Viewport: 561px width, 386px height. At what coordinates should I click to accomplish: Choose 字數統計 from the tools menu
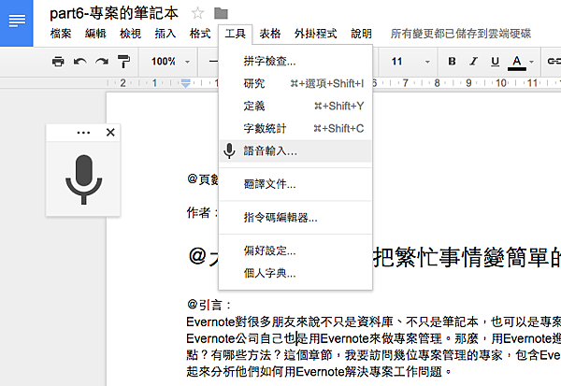[295, 128]
